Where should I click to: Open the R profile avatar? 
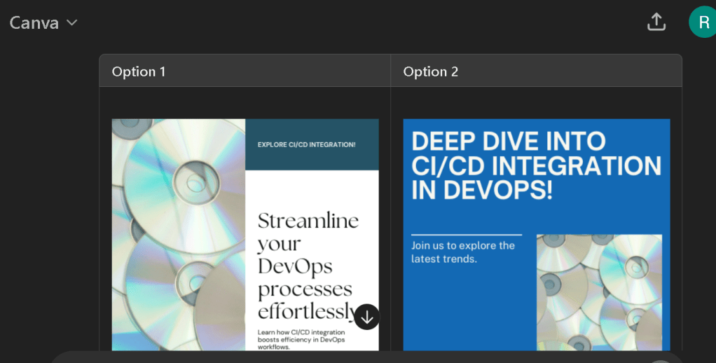[x=703, y=22]
